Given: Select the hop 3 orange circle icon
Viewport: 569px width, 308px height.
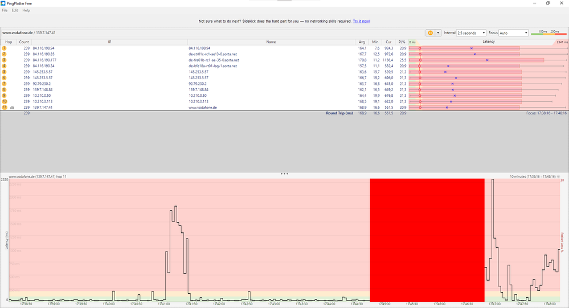Looking at the screenshot, I should coord(5,60).
